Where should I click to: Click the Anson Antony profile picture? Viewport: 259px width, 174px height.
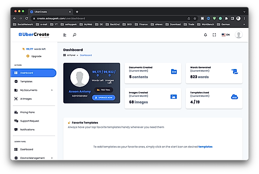(80, 78)
